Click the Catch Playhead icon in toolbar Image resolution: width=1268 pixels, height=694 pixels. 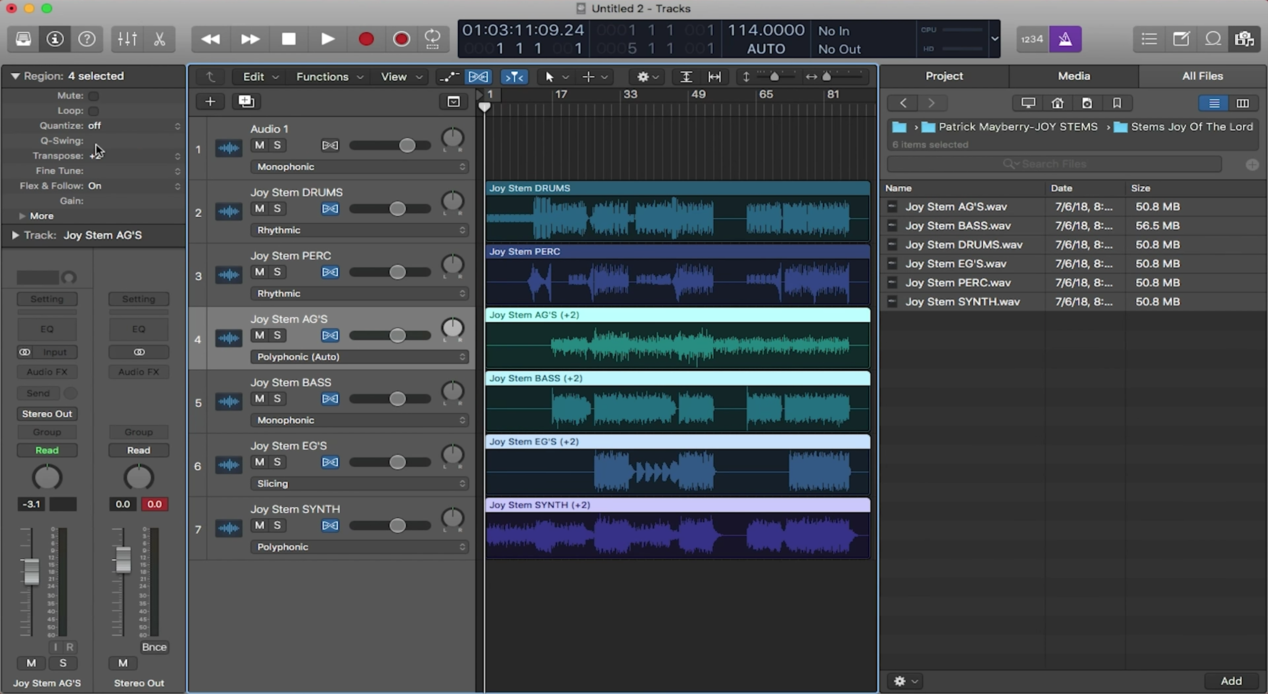coord(514,77)
